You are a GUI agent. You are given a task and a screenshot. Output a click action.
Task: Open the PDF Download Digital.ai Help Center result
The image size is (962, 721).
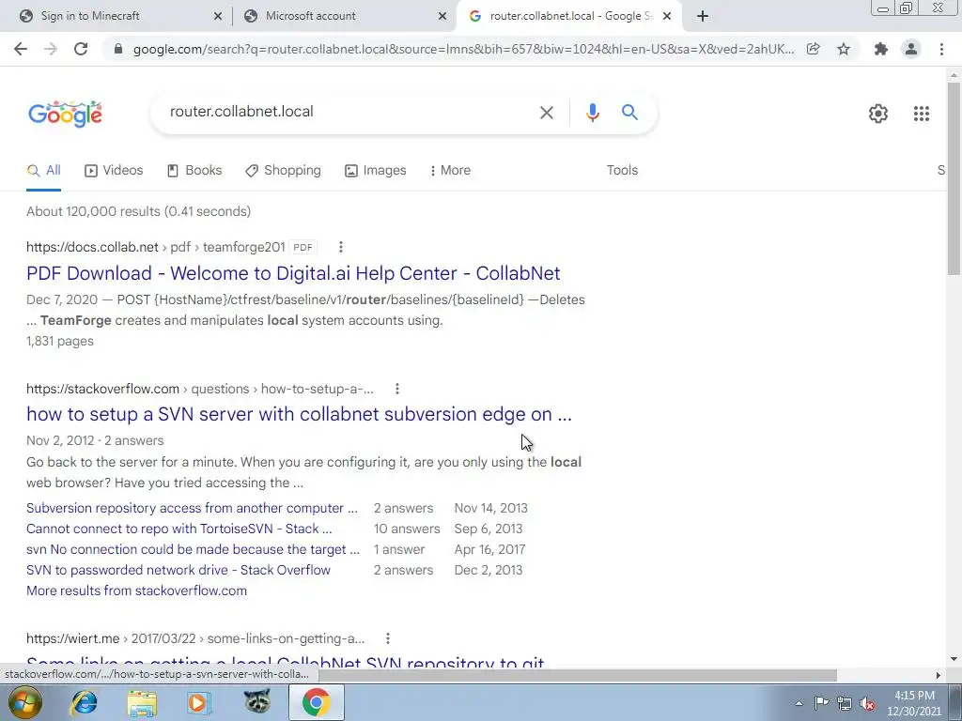point(293,273)
